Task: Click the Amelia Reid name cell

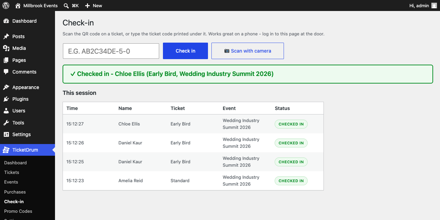Action: pos(131,181)
